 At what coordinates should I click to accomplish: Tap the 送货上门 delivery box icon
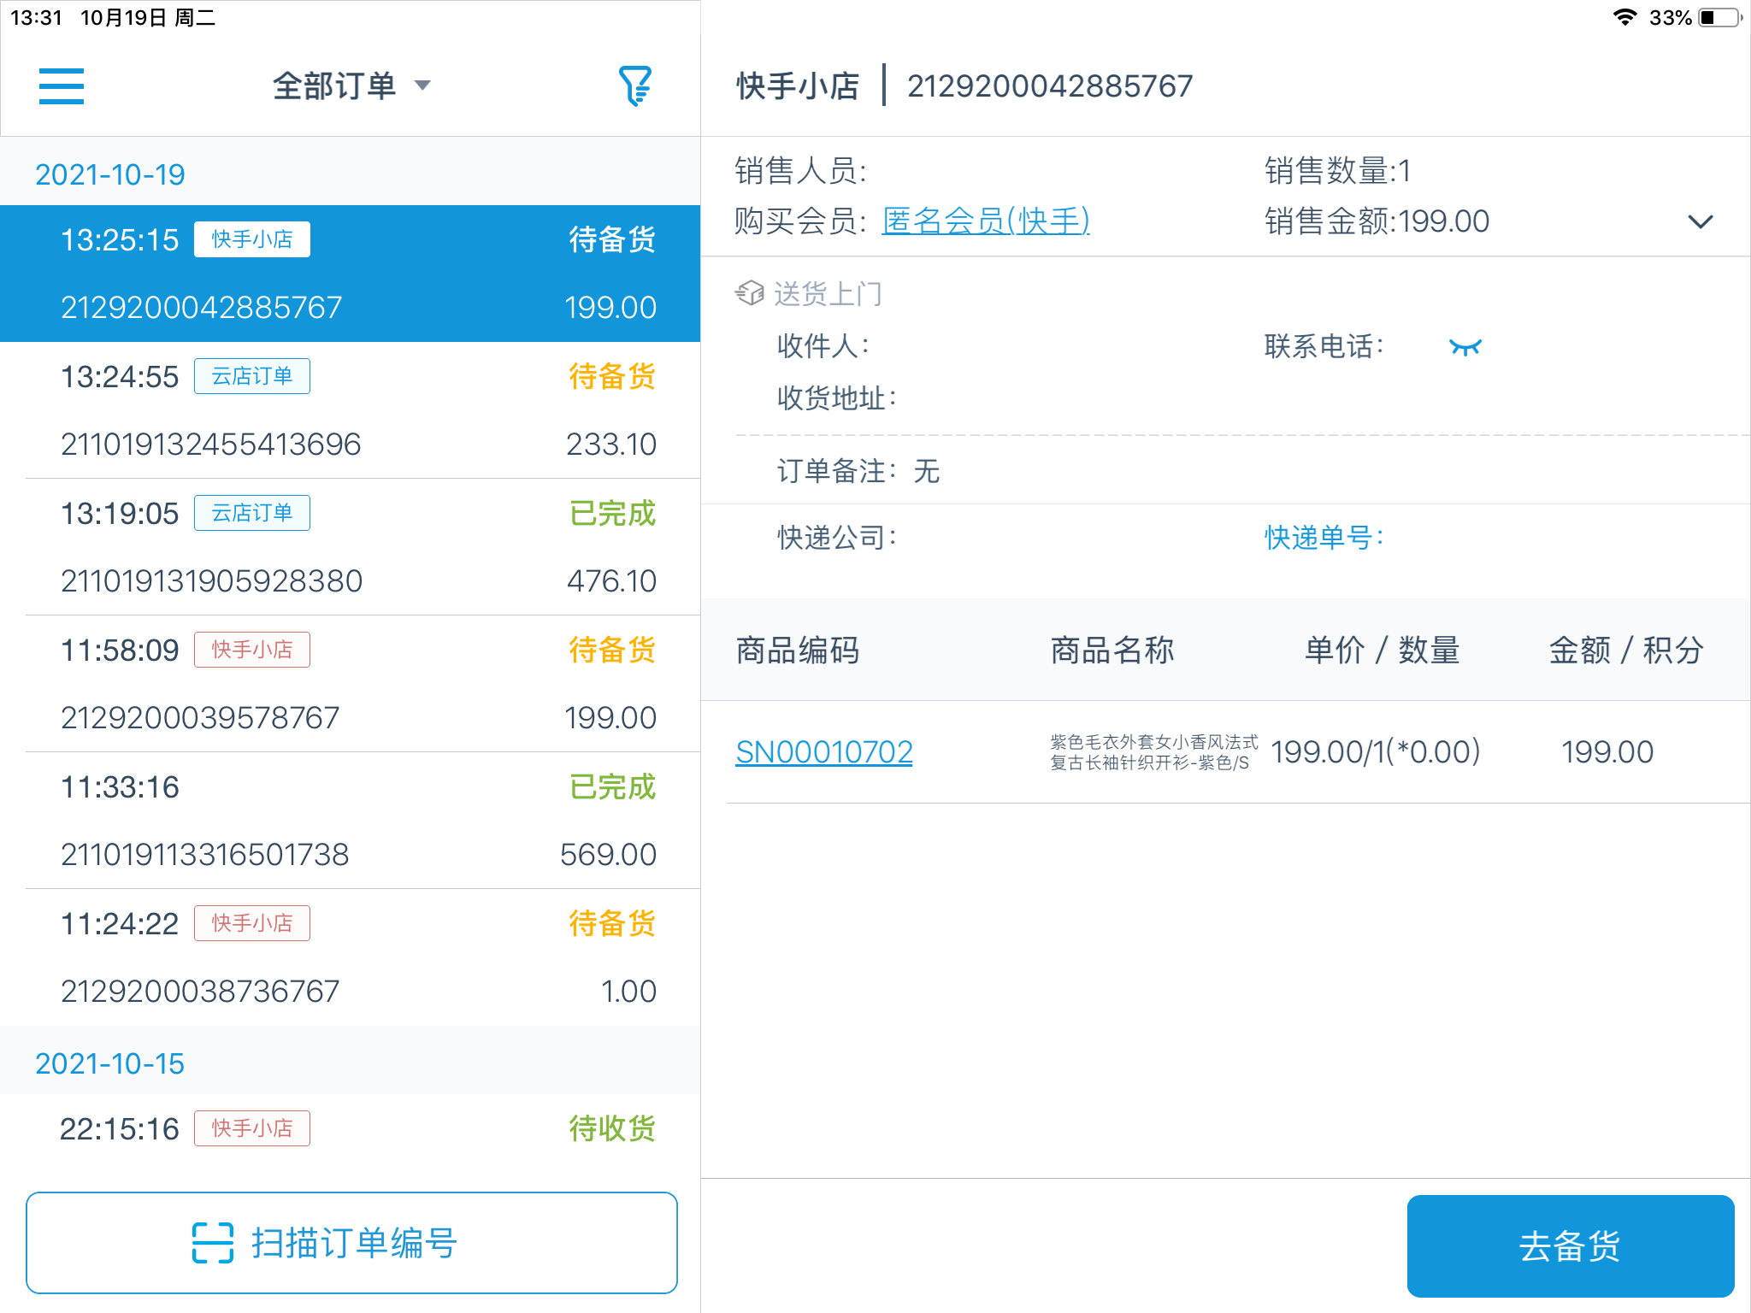tap(750, 293)
